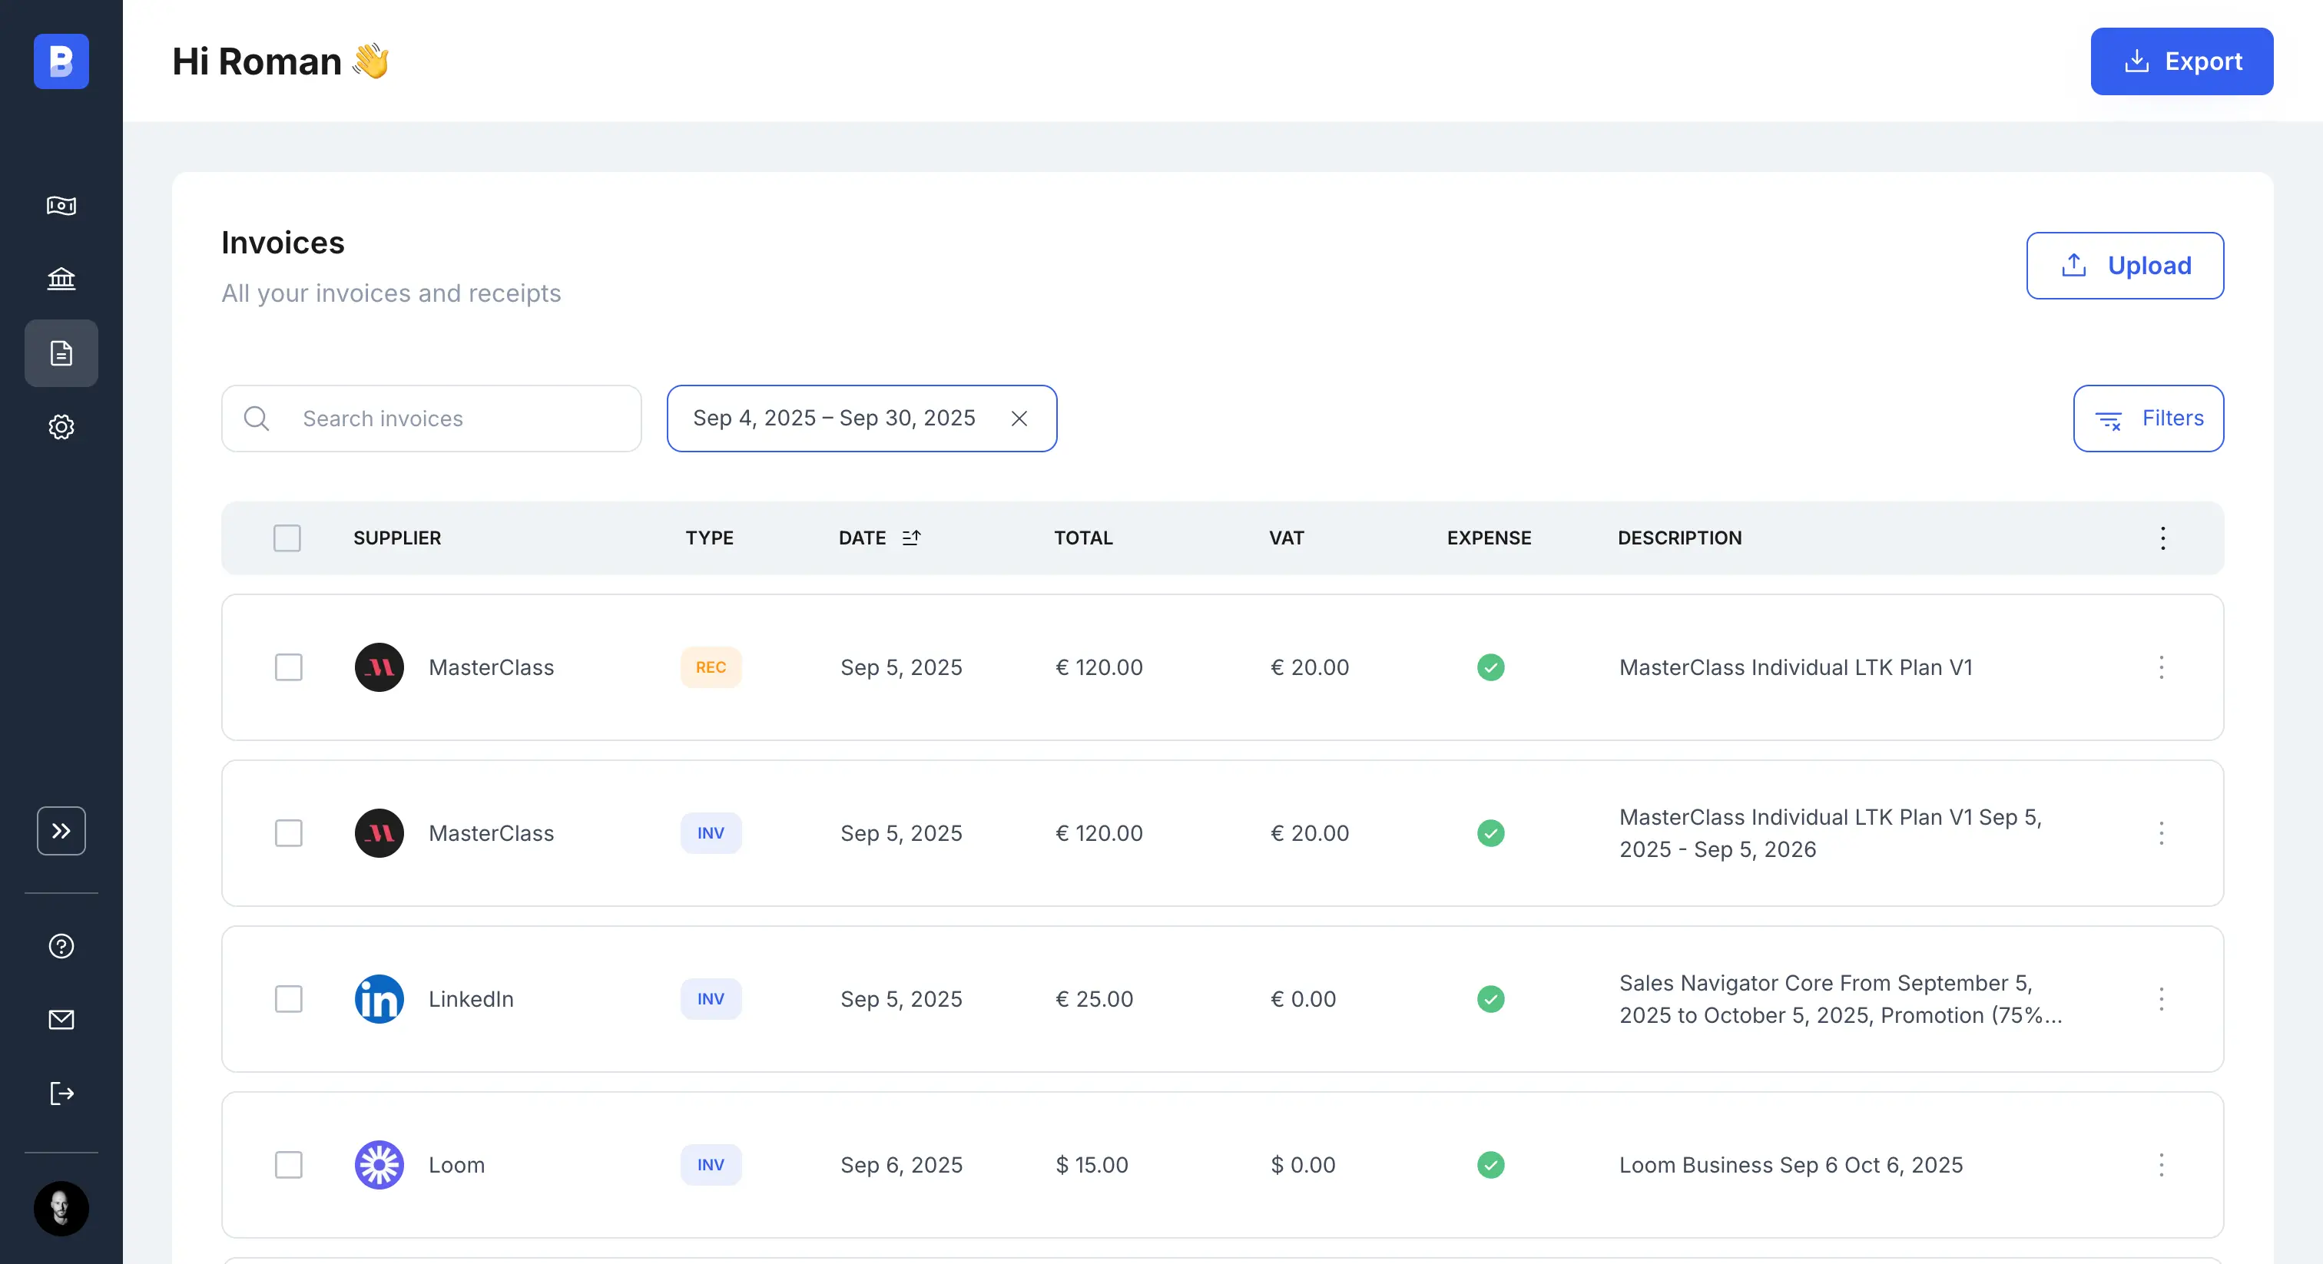2323x1264 pixels.
Task: Select the bank accounts icon in sidebar
Action: click(x=61, y=278)
